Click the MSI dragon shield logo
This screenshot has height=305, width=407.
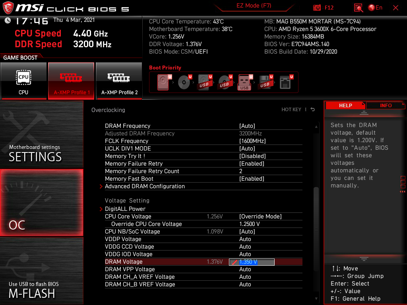(x=8, y=8)
